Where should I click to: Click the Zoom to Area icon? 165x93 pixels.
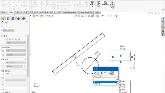79,16
